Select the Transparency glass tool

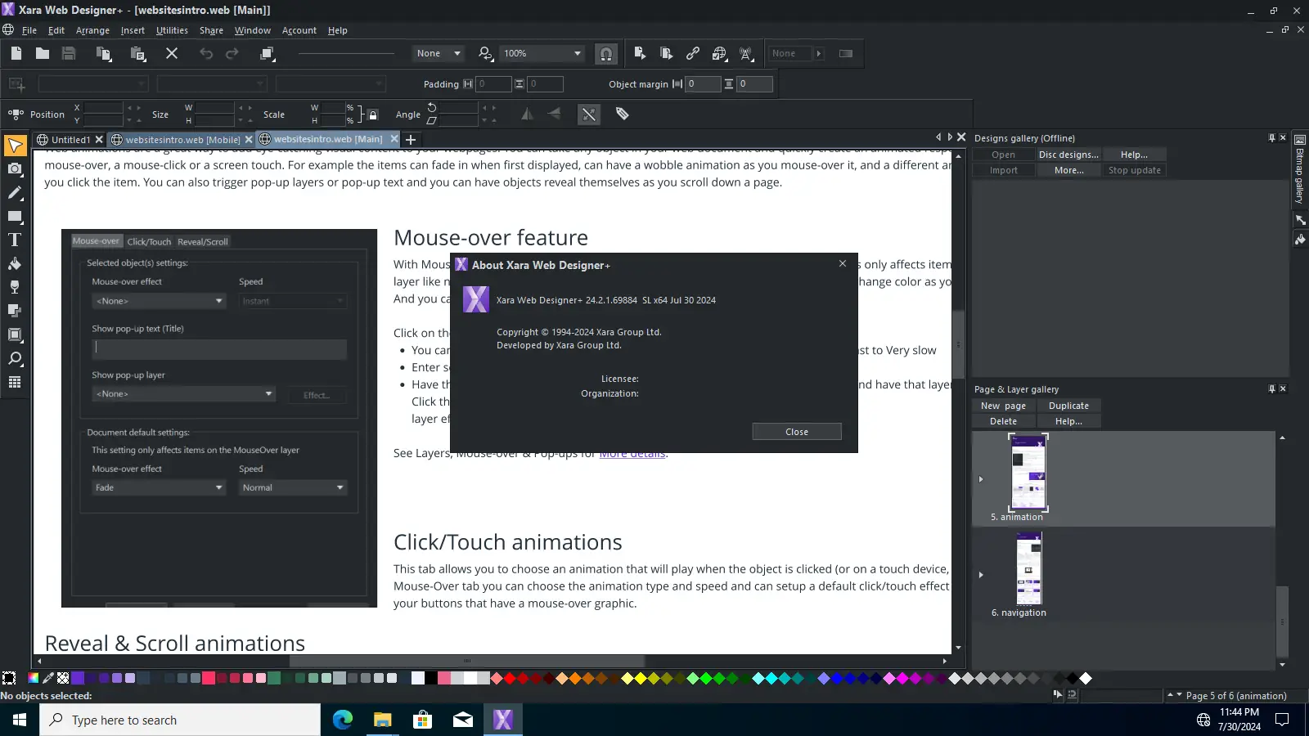(15, 288)
